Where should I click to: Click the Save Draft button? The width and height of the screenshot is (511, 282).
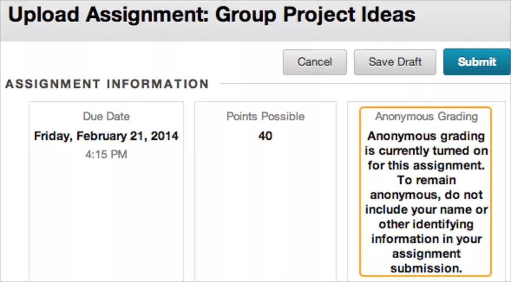395,62
